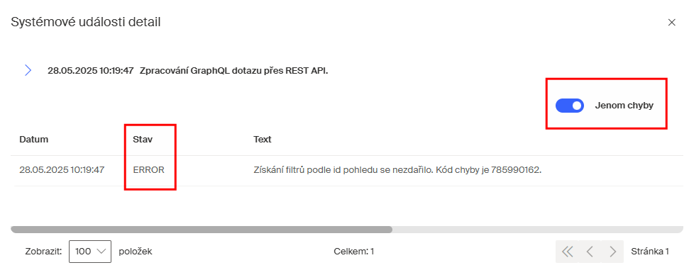Click the Stránka 1 page indicator

coord(650,252)
